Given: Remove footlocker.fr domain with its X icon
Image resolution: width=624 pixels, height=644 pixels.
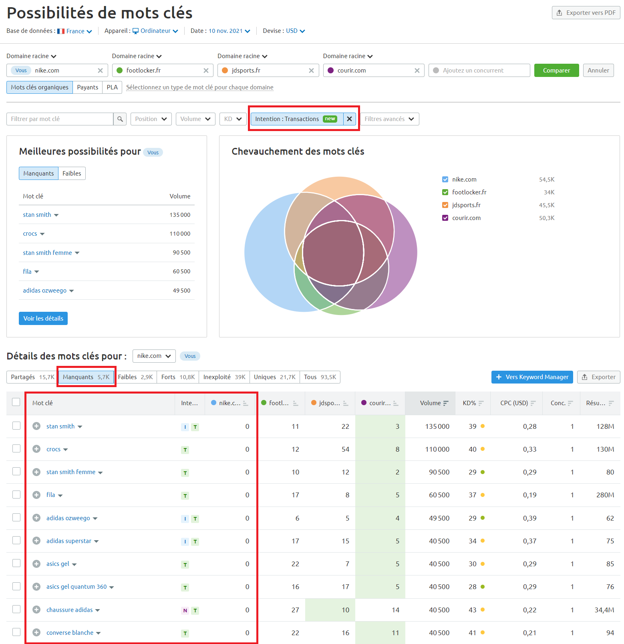Looking at the screenshot, I should click(206, 71).
